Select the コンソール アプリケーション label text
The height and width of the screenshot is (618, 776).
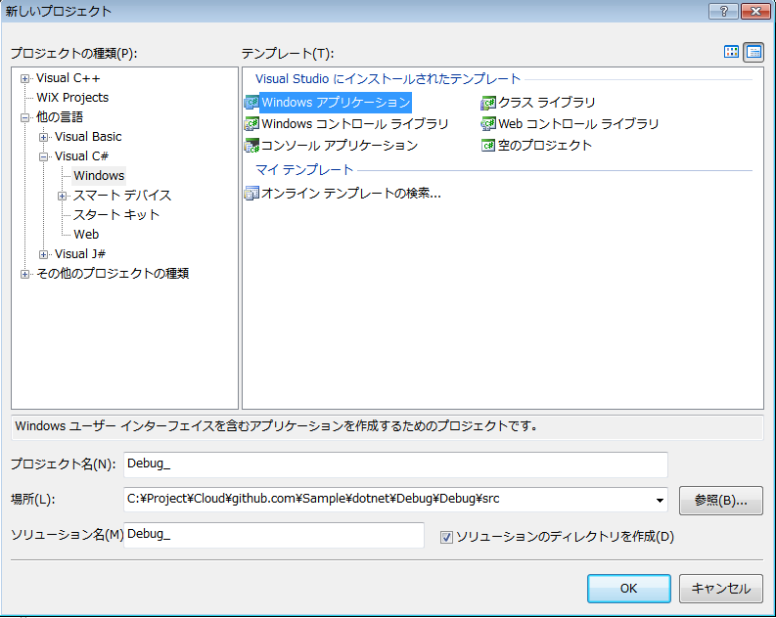click(x=340, y=146)
